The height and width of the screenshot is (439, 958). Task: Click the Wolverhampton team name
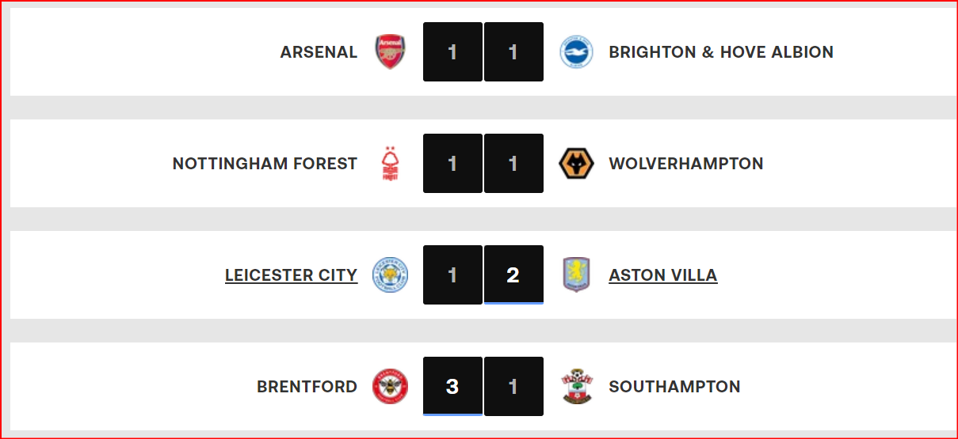(685, 164)
